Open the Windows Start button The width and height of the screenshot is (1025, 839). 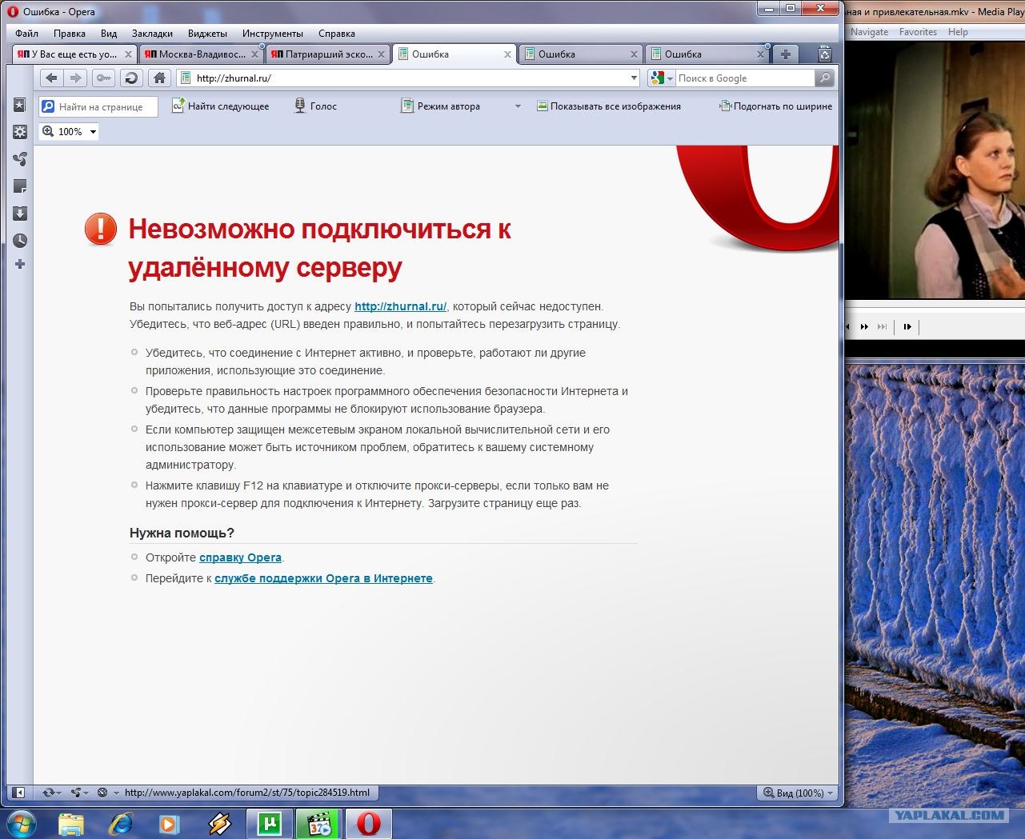pyautogui.click(x=20, y=823)
